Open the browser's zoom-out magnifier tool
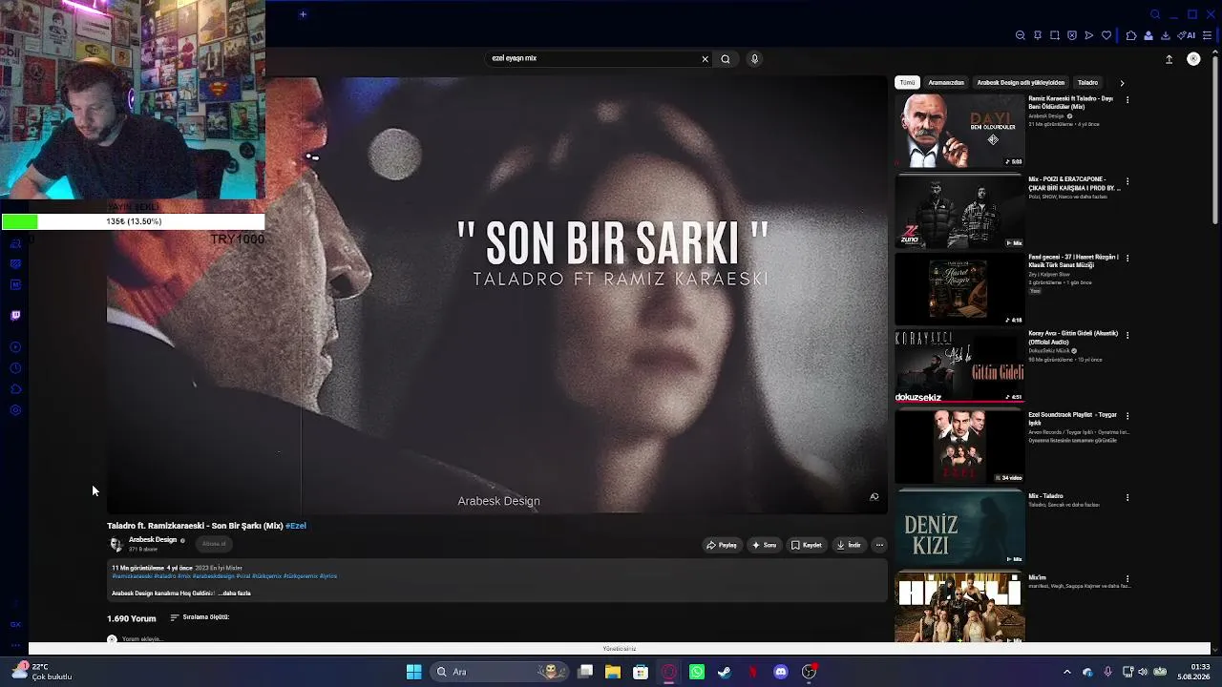 [x=1021, y=35]
